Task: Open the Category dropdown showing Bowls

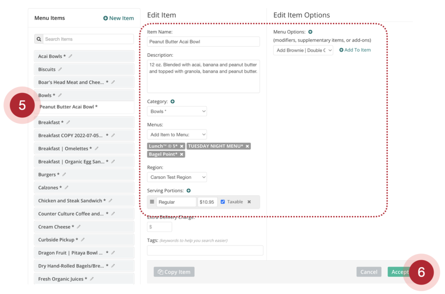Action: [x=177, y=111]
